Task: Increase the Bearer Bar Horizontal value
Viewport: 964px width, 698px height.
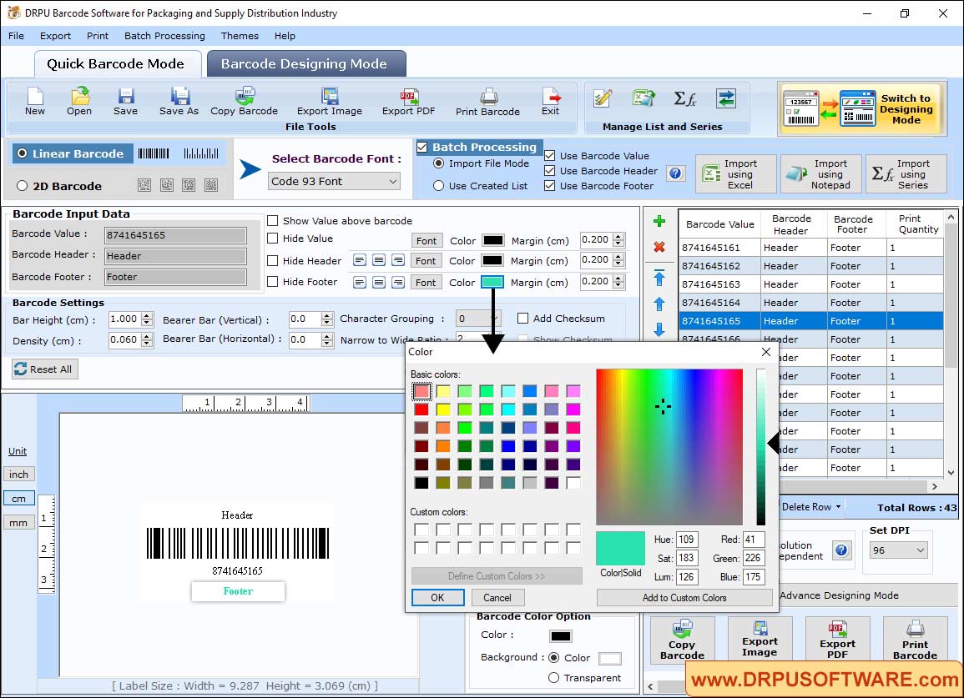Action: [327, 336]
